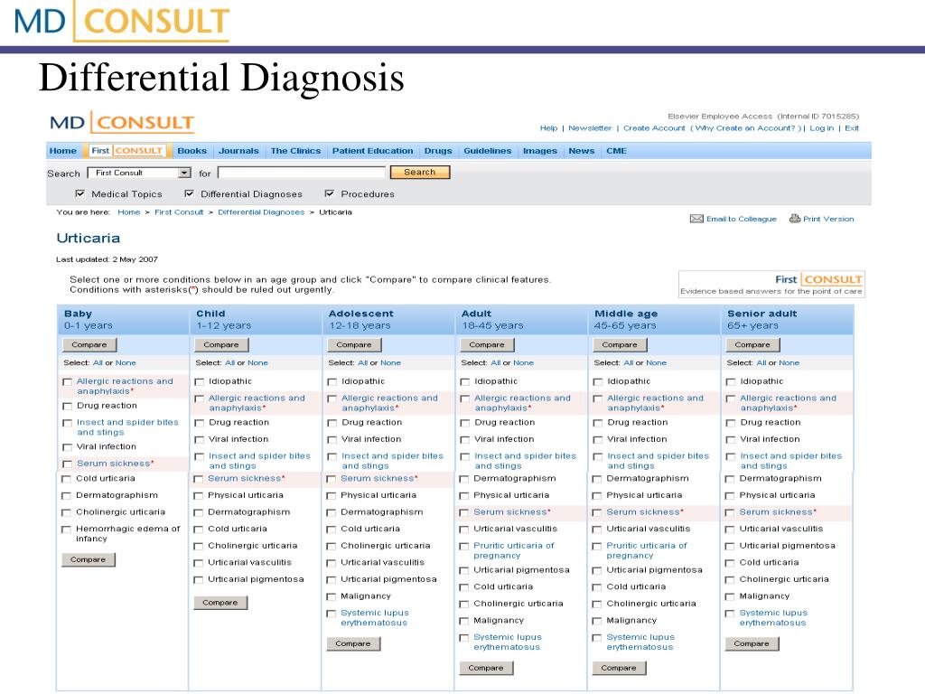The width and height of the screenshot is (925, 694).
Task: Click Select None in the Adult column
Action: click(x=523, y=363)
